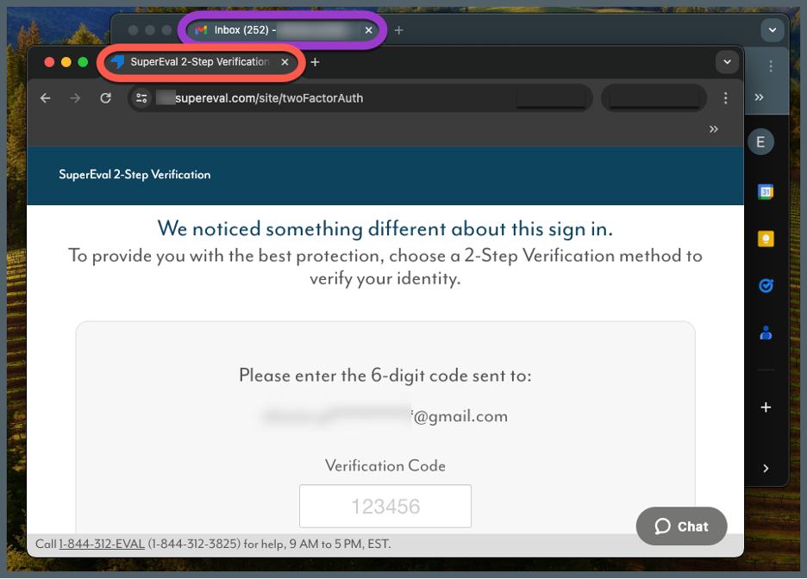Click the 'Verification Code' label
This screenshot has width=807, height=579.
click(385, 466)
